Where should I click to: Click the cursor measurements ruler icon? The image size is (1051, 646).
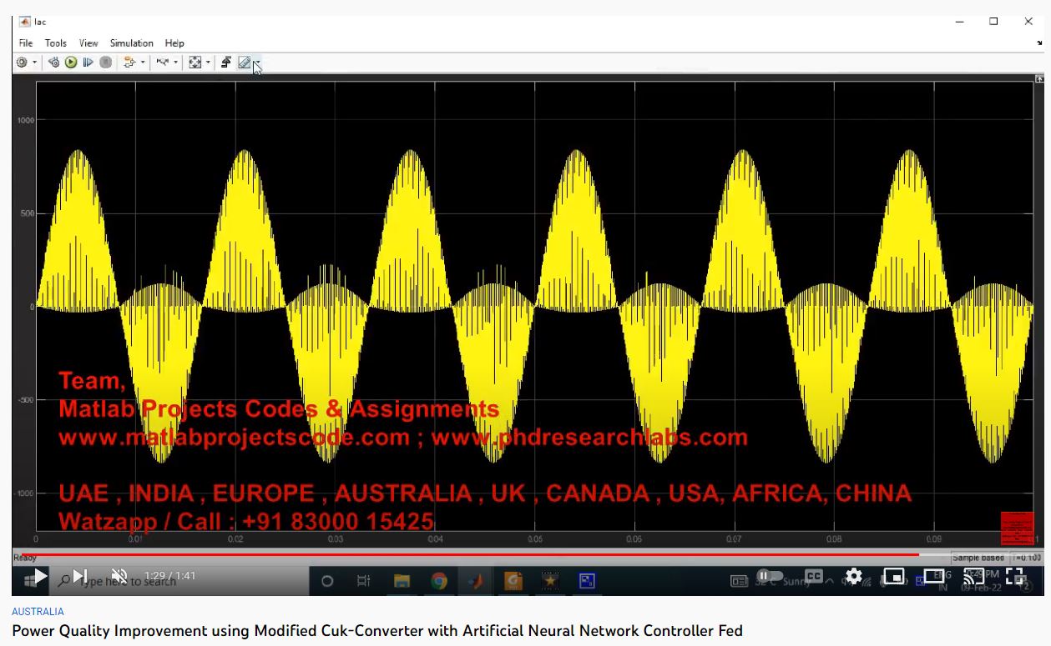point(244,63)
